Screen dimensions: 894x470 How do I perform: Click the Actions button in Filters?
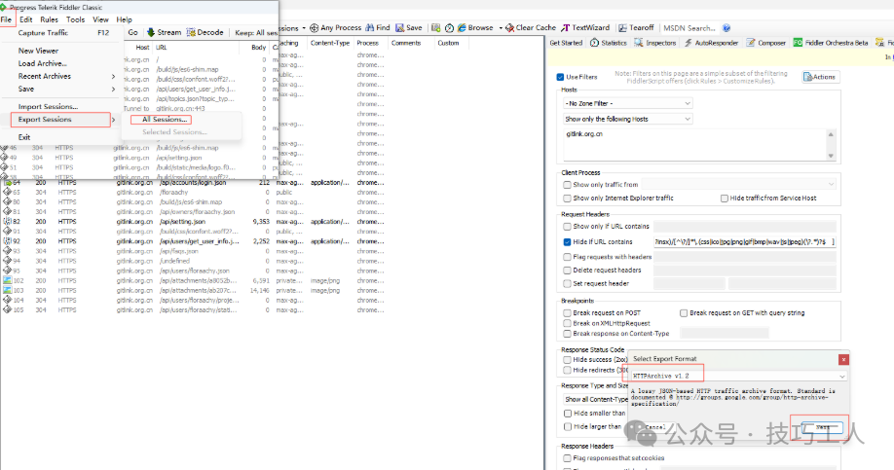pyautogui.click(x=820, y=77)
